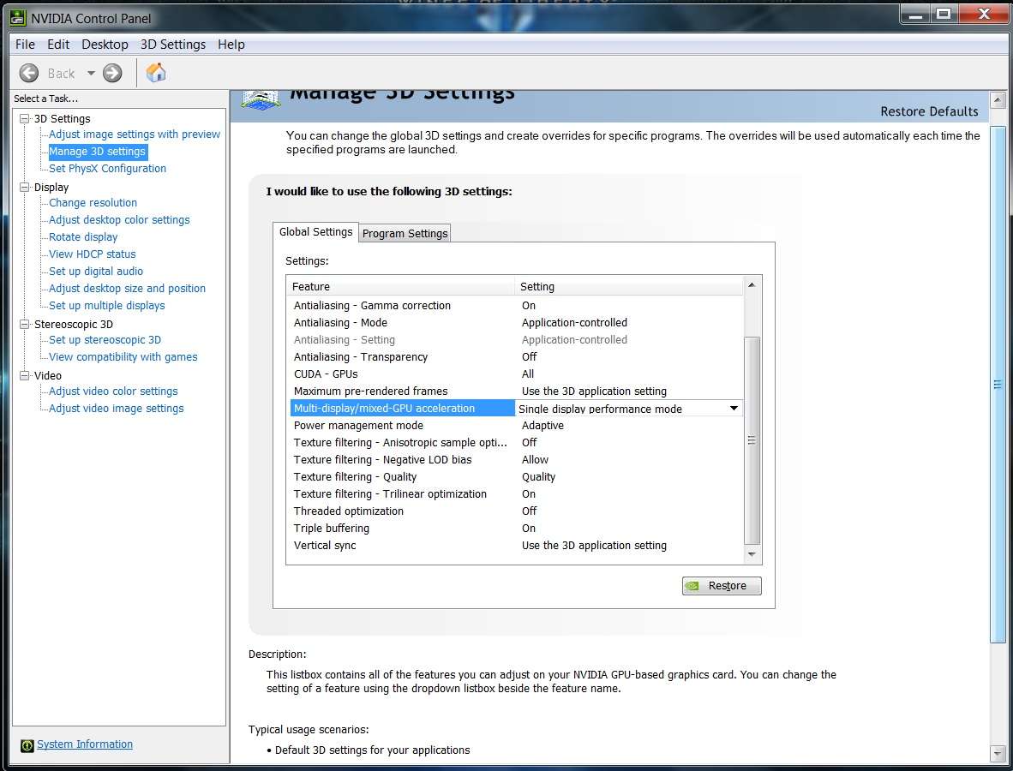Image resolution: width=1013 pixels, height=771 pixels.
Task: Select Texture filtering - Negative LOD bias
Action: pos(516,459)
